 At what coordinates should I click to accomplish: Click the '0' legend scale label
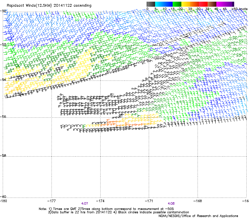point(147,9)
